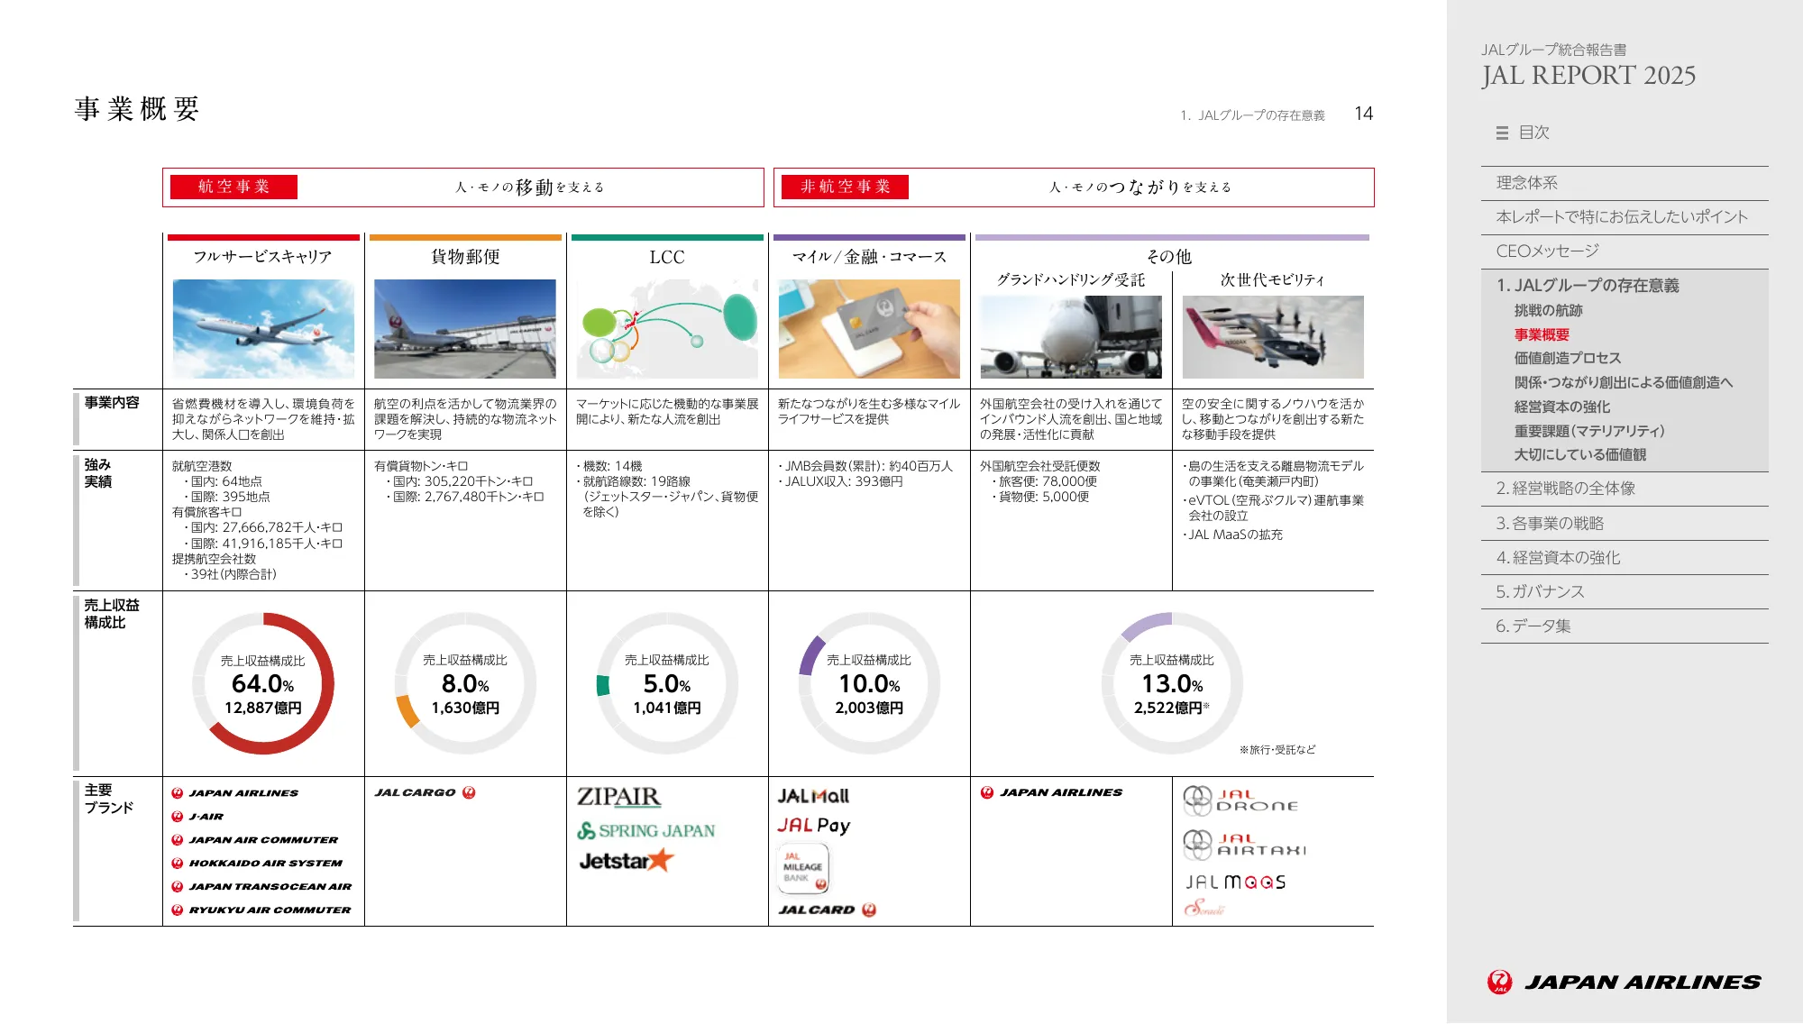Click the JAL AIRTAXI logo
Screen dimensions: 1803x1024
point(1244,845)
